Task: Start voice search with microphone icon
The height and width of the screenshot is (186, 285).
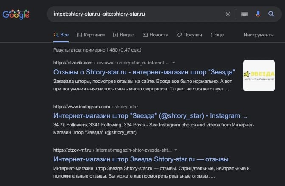Action: [258, 14]
